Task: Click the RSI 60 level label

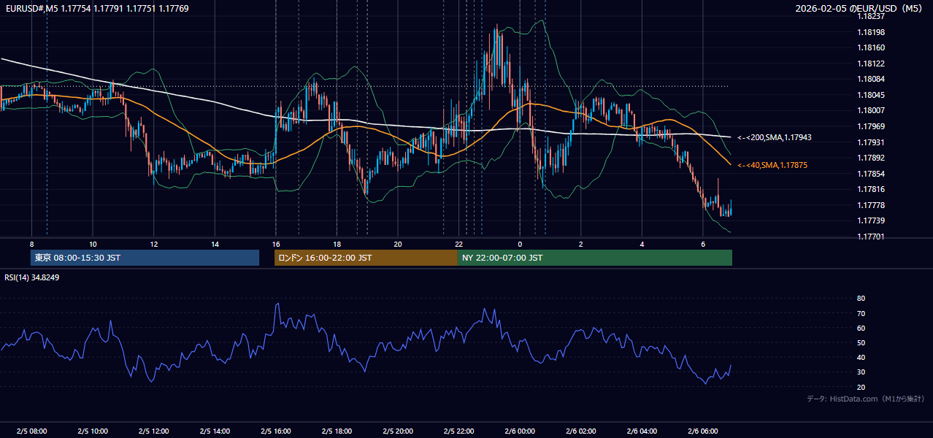Action: (861, 328)
